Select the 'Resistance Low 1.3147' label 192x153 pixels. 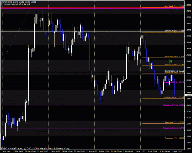[x=174, y=97]
